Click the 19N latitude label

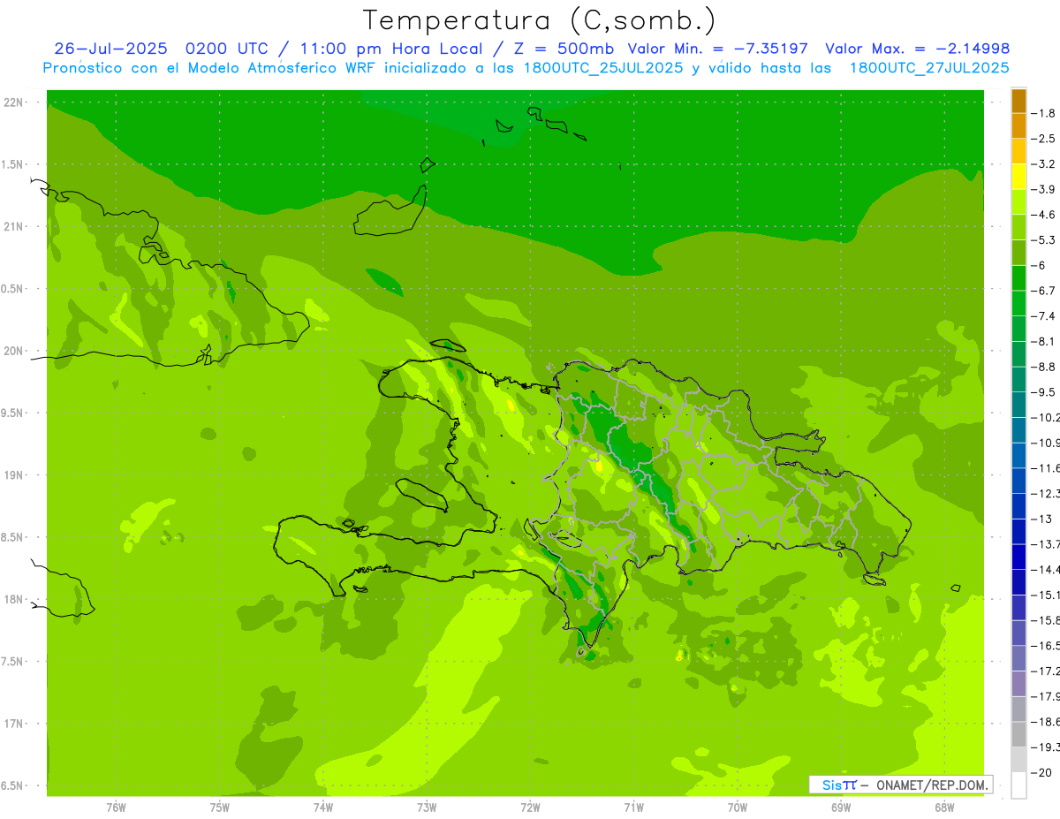coord(13,475)
